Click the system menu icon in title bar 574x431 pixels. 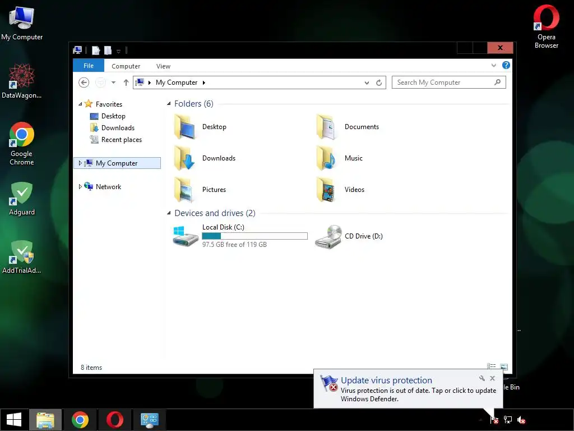tap(77, 50)
